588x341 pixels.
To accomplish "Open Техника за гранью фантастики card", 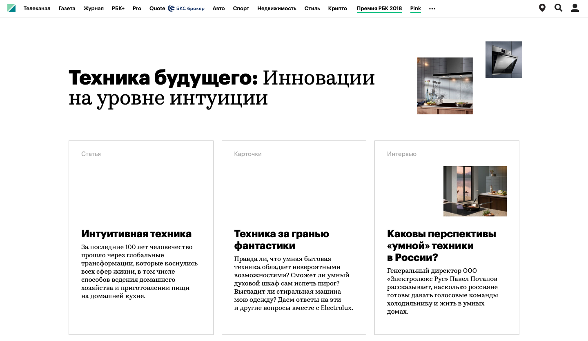I will (281, 240).
